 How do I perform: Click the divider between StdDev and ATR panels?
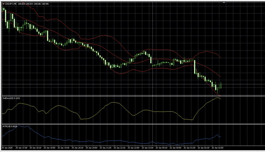coord(129,124)
